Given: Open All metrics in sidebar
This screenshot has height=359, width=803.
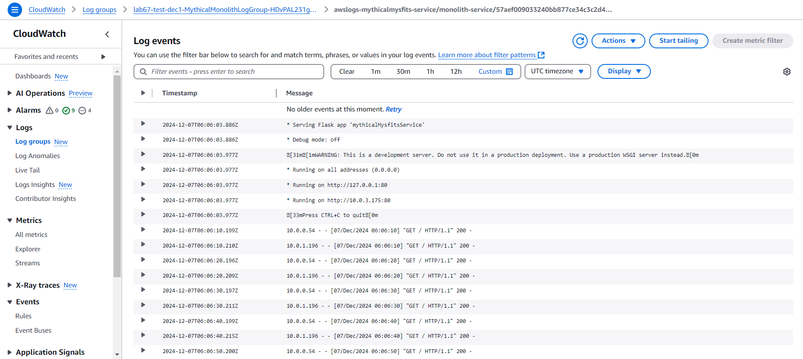Looking at the screenshot, I should point(31,235).
